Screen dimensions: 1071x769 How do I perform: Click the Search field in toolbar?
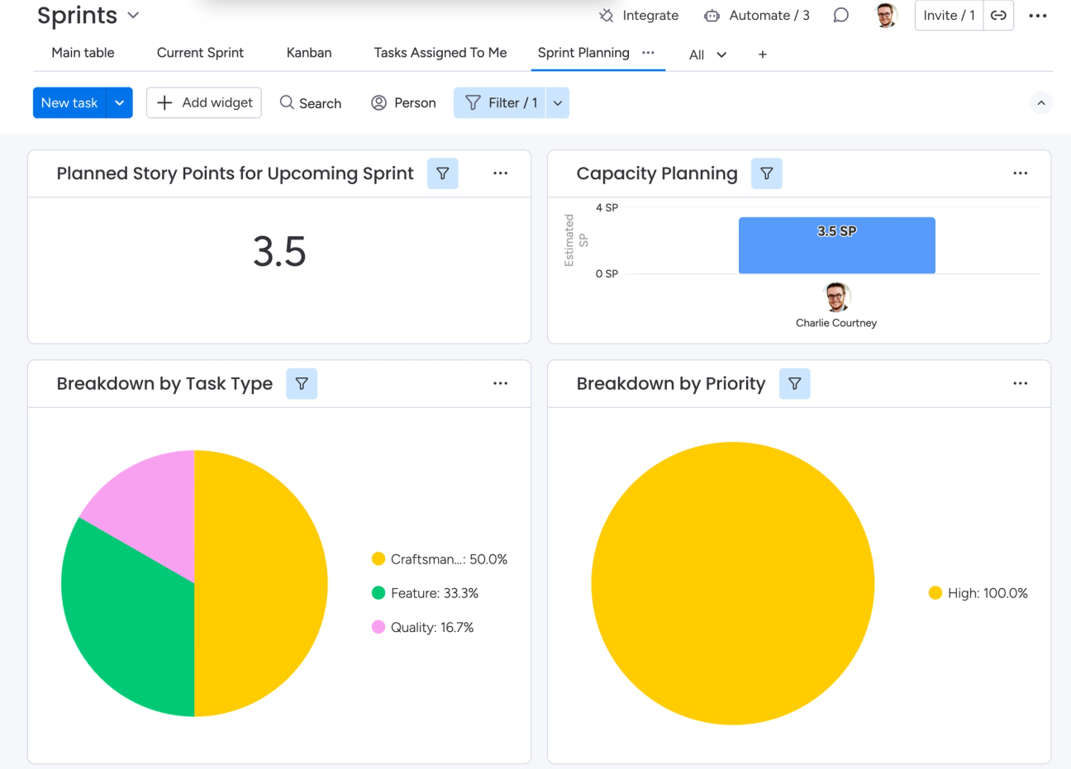pyautogui.click(x=311, y=102)
